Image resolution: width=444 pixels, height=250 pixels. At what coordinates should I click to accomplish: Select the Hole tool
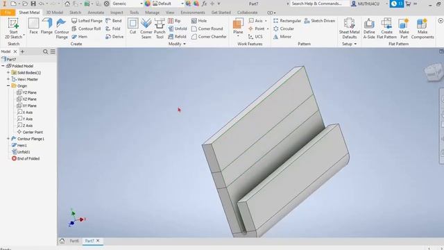click(x=199, y=21)
